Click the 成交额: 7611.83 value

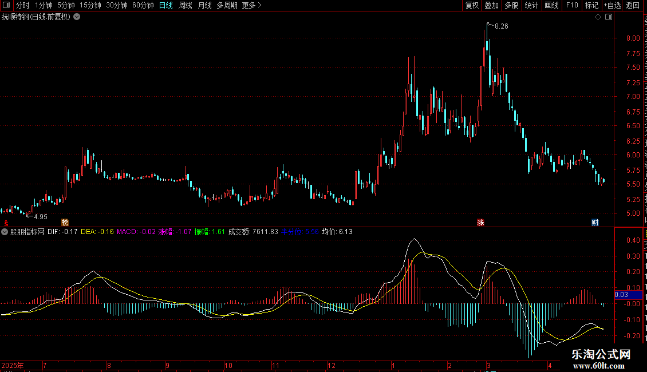click(253, 232)
